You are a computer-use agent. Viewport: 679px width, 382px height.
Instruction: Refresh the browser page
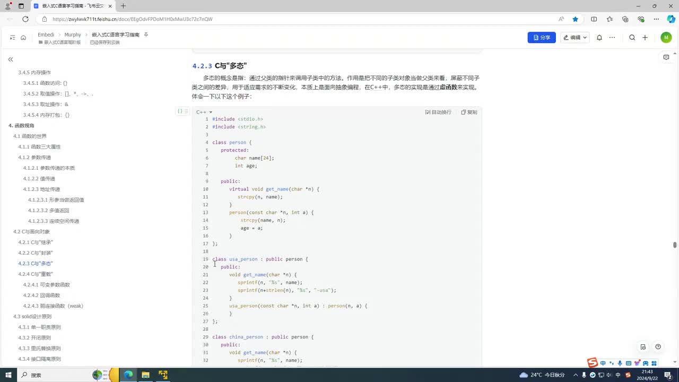[x=25, y=19]
